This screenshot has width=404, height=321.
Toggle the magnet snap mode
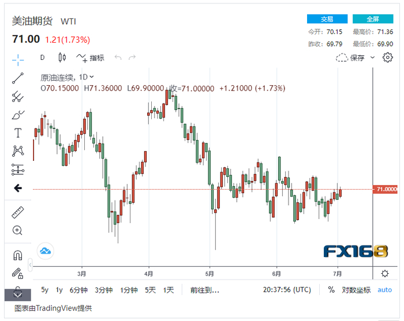tap(18, 255)
